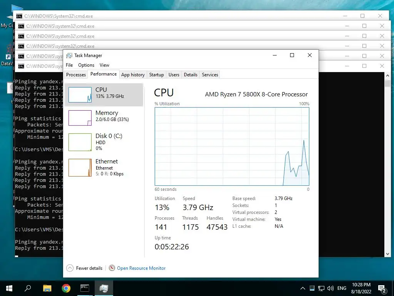The height and width of the screenshot is (296, 394).
Task: Click the scroll-down arrow in cmd window
Action: (x=387, y=254)
